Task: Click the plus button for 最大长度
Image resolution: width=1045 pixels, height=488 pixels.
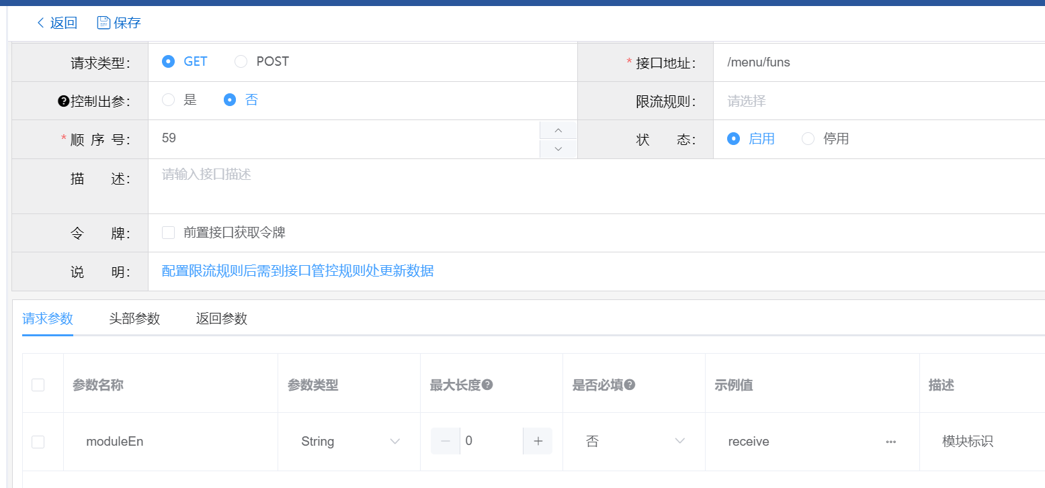Action: [x=538, y=441]
